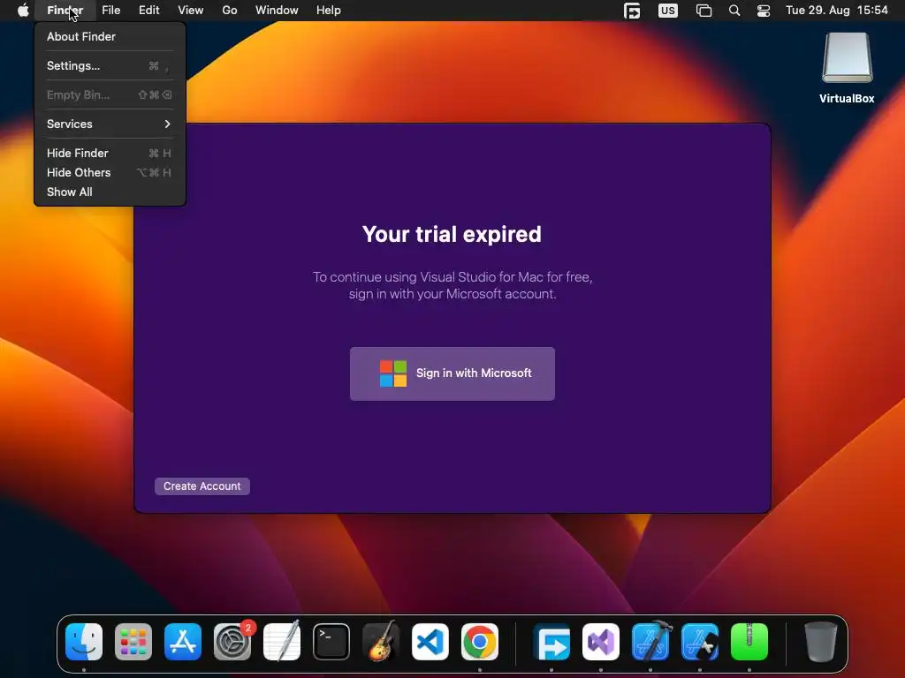Open GarageBand from the Dock
This screenshot has height=678, width=905.
(x=381, y=642)
